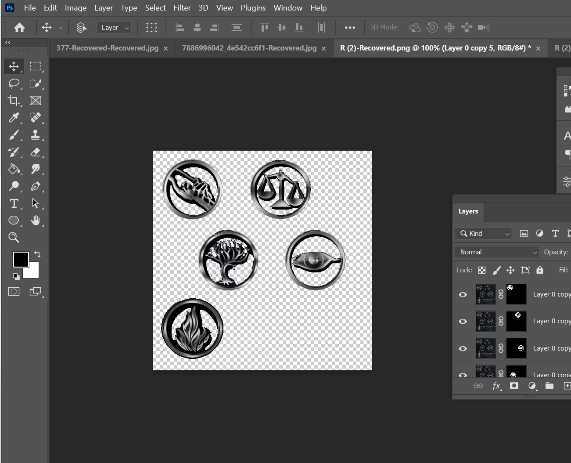Screen dimensions: 571x463
Task: Open the Image menu
Action: point(75,8)
